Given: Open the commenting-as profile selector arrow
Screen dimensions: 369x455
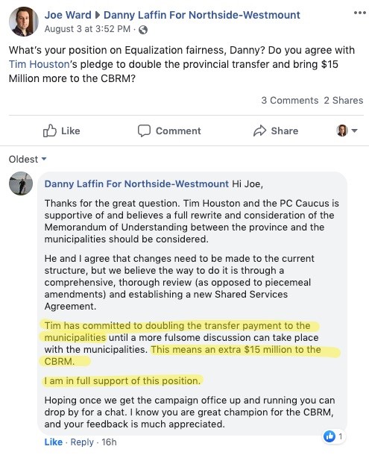Looking at the screenshot, I should [x=354, y=131].
